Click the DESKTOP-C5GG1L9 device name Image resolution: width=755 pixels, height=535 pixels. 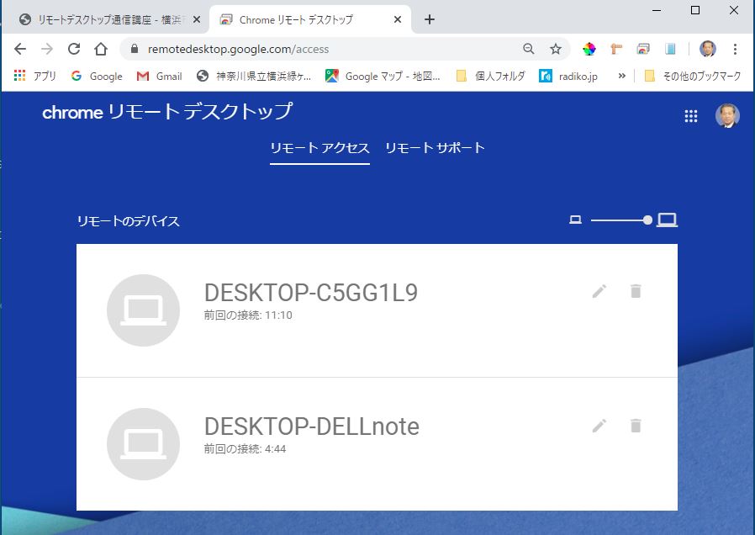pos(311,292)
